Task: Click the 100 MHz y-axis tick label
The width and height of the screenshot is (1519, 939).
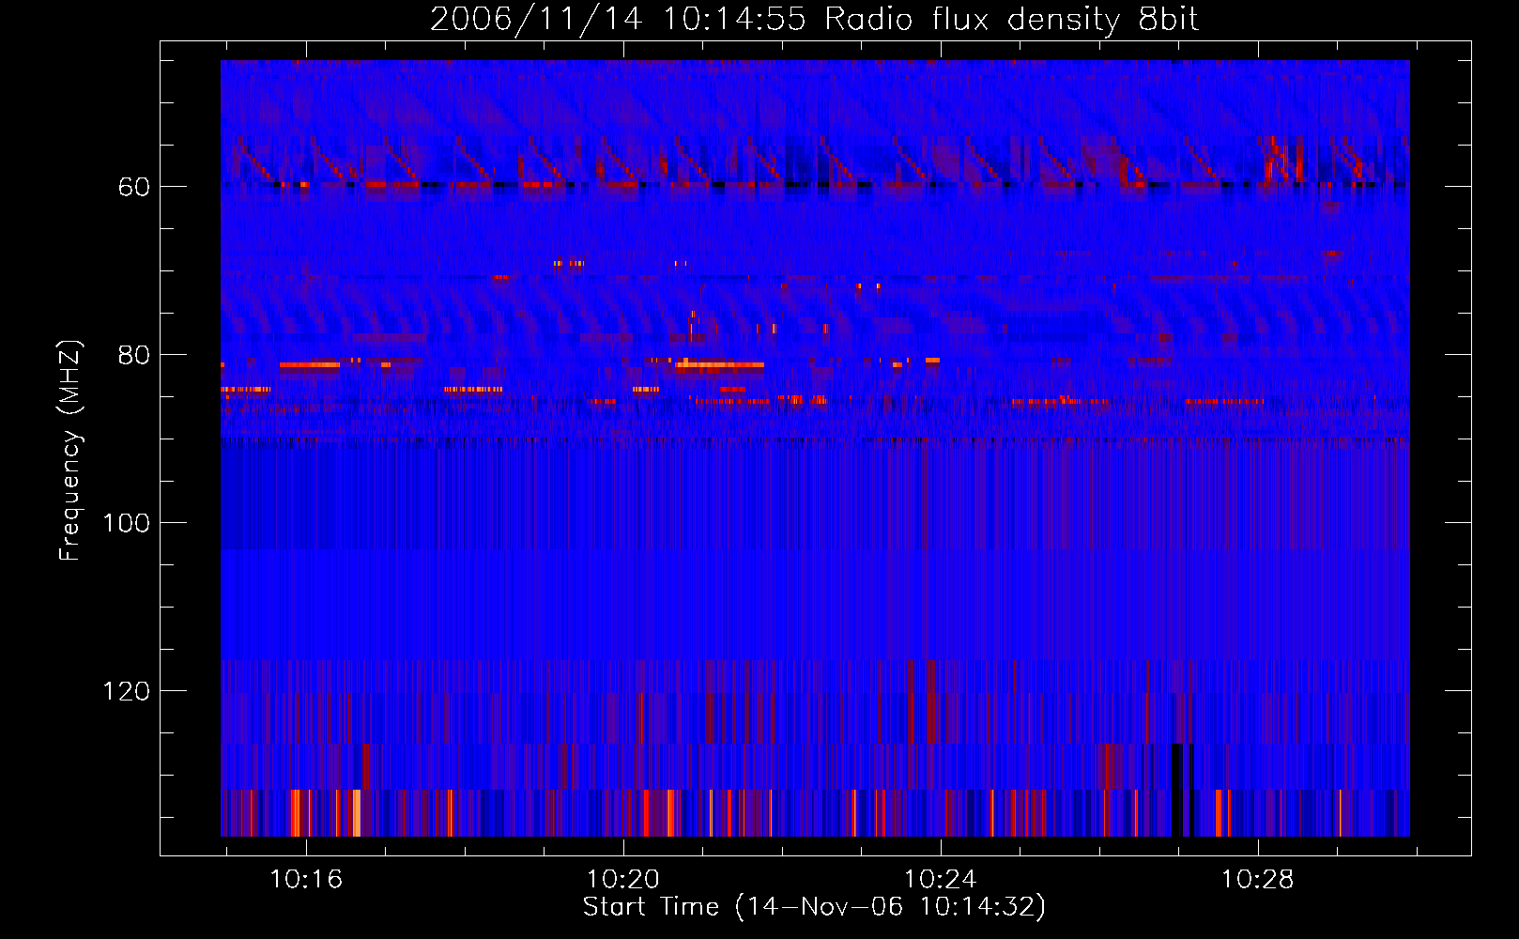Action: click(x=126, y=523)
